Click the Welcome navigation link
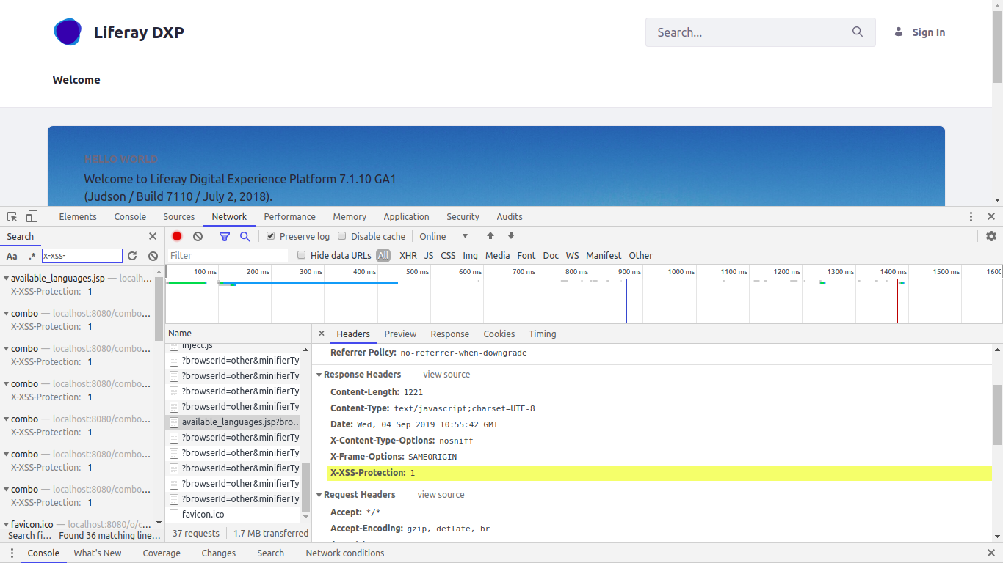 click(76, 80)
